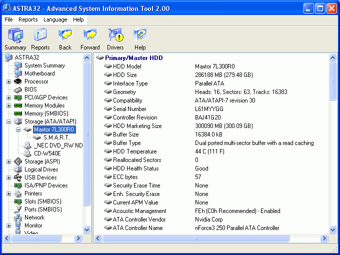340x255 pixels.
Task: Open the Summary toolbar icon
Action: (x=15, y=35)
